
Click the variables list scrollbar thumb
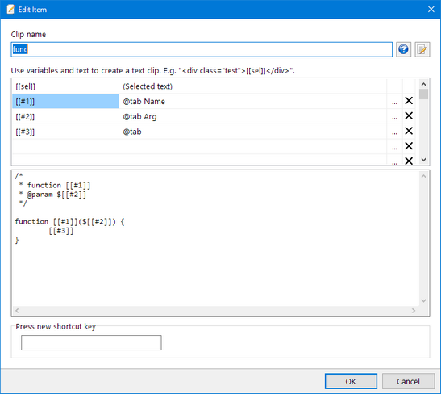click(x=423, y=94)
